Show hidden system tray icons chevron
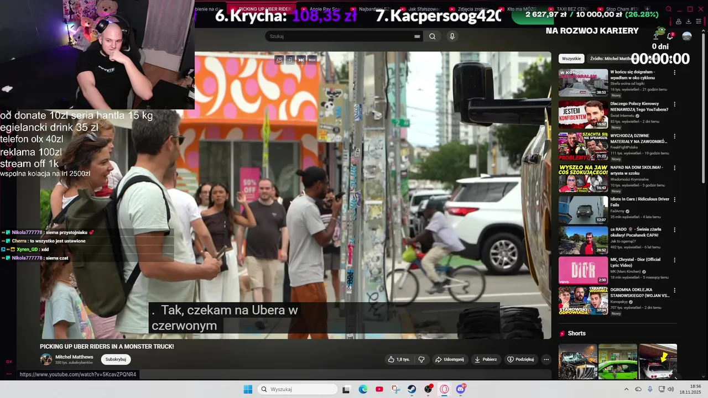The image size is (708, 398). [x=626, y=389]
